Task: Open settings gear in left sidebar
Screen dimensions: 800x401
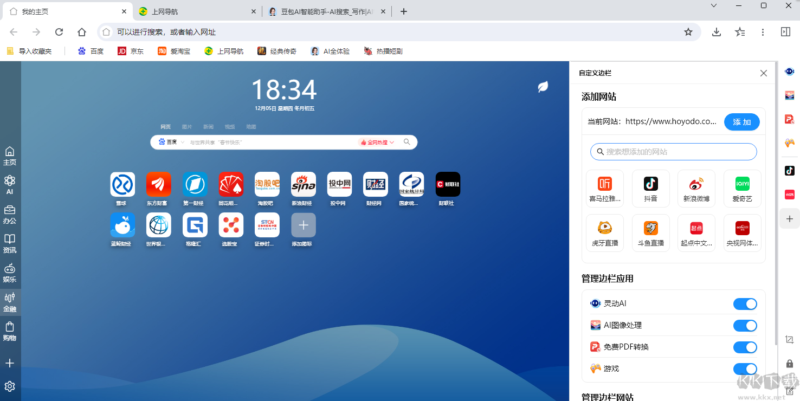Action: pyautogui.click(x=10, y=386)
